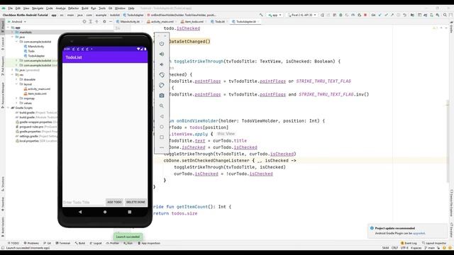Click the emulator power button
This screenshot has width=454, height=255.
(162, 44)
